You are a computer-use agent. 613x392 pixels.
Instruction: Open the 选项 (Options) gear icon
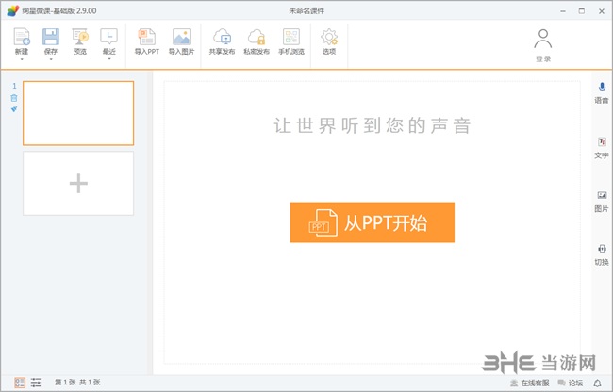(329, 37)
